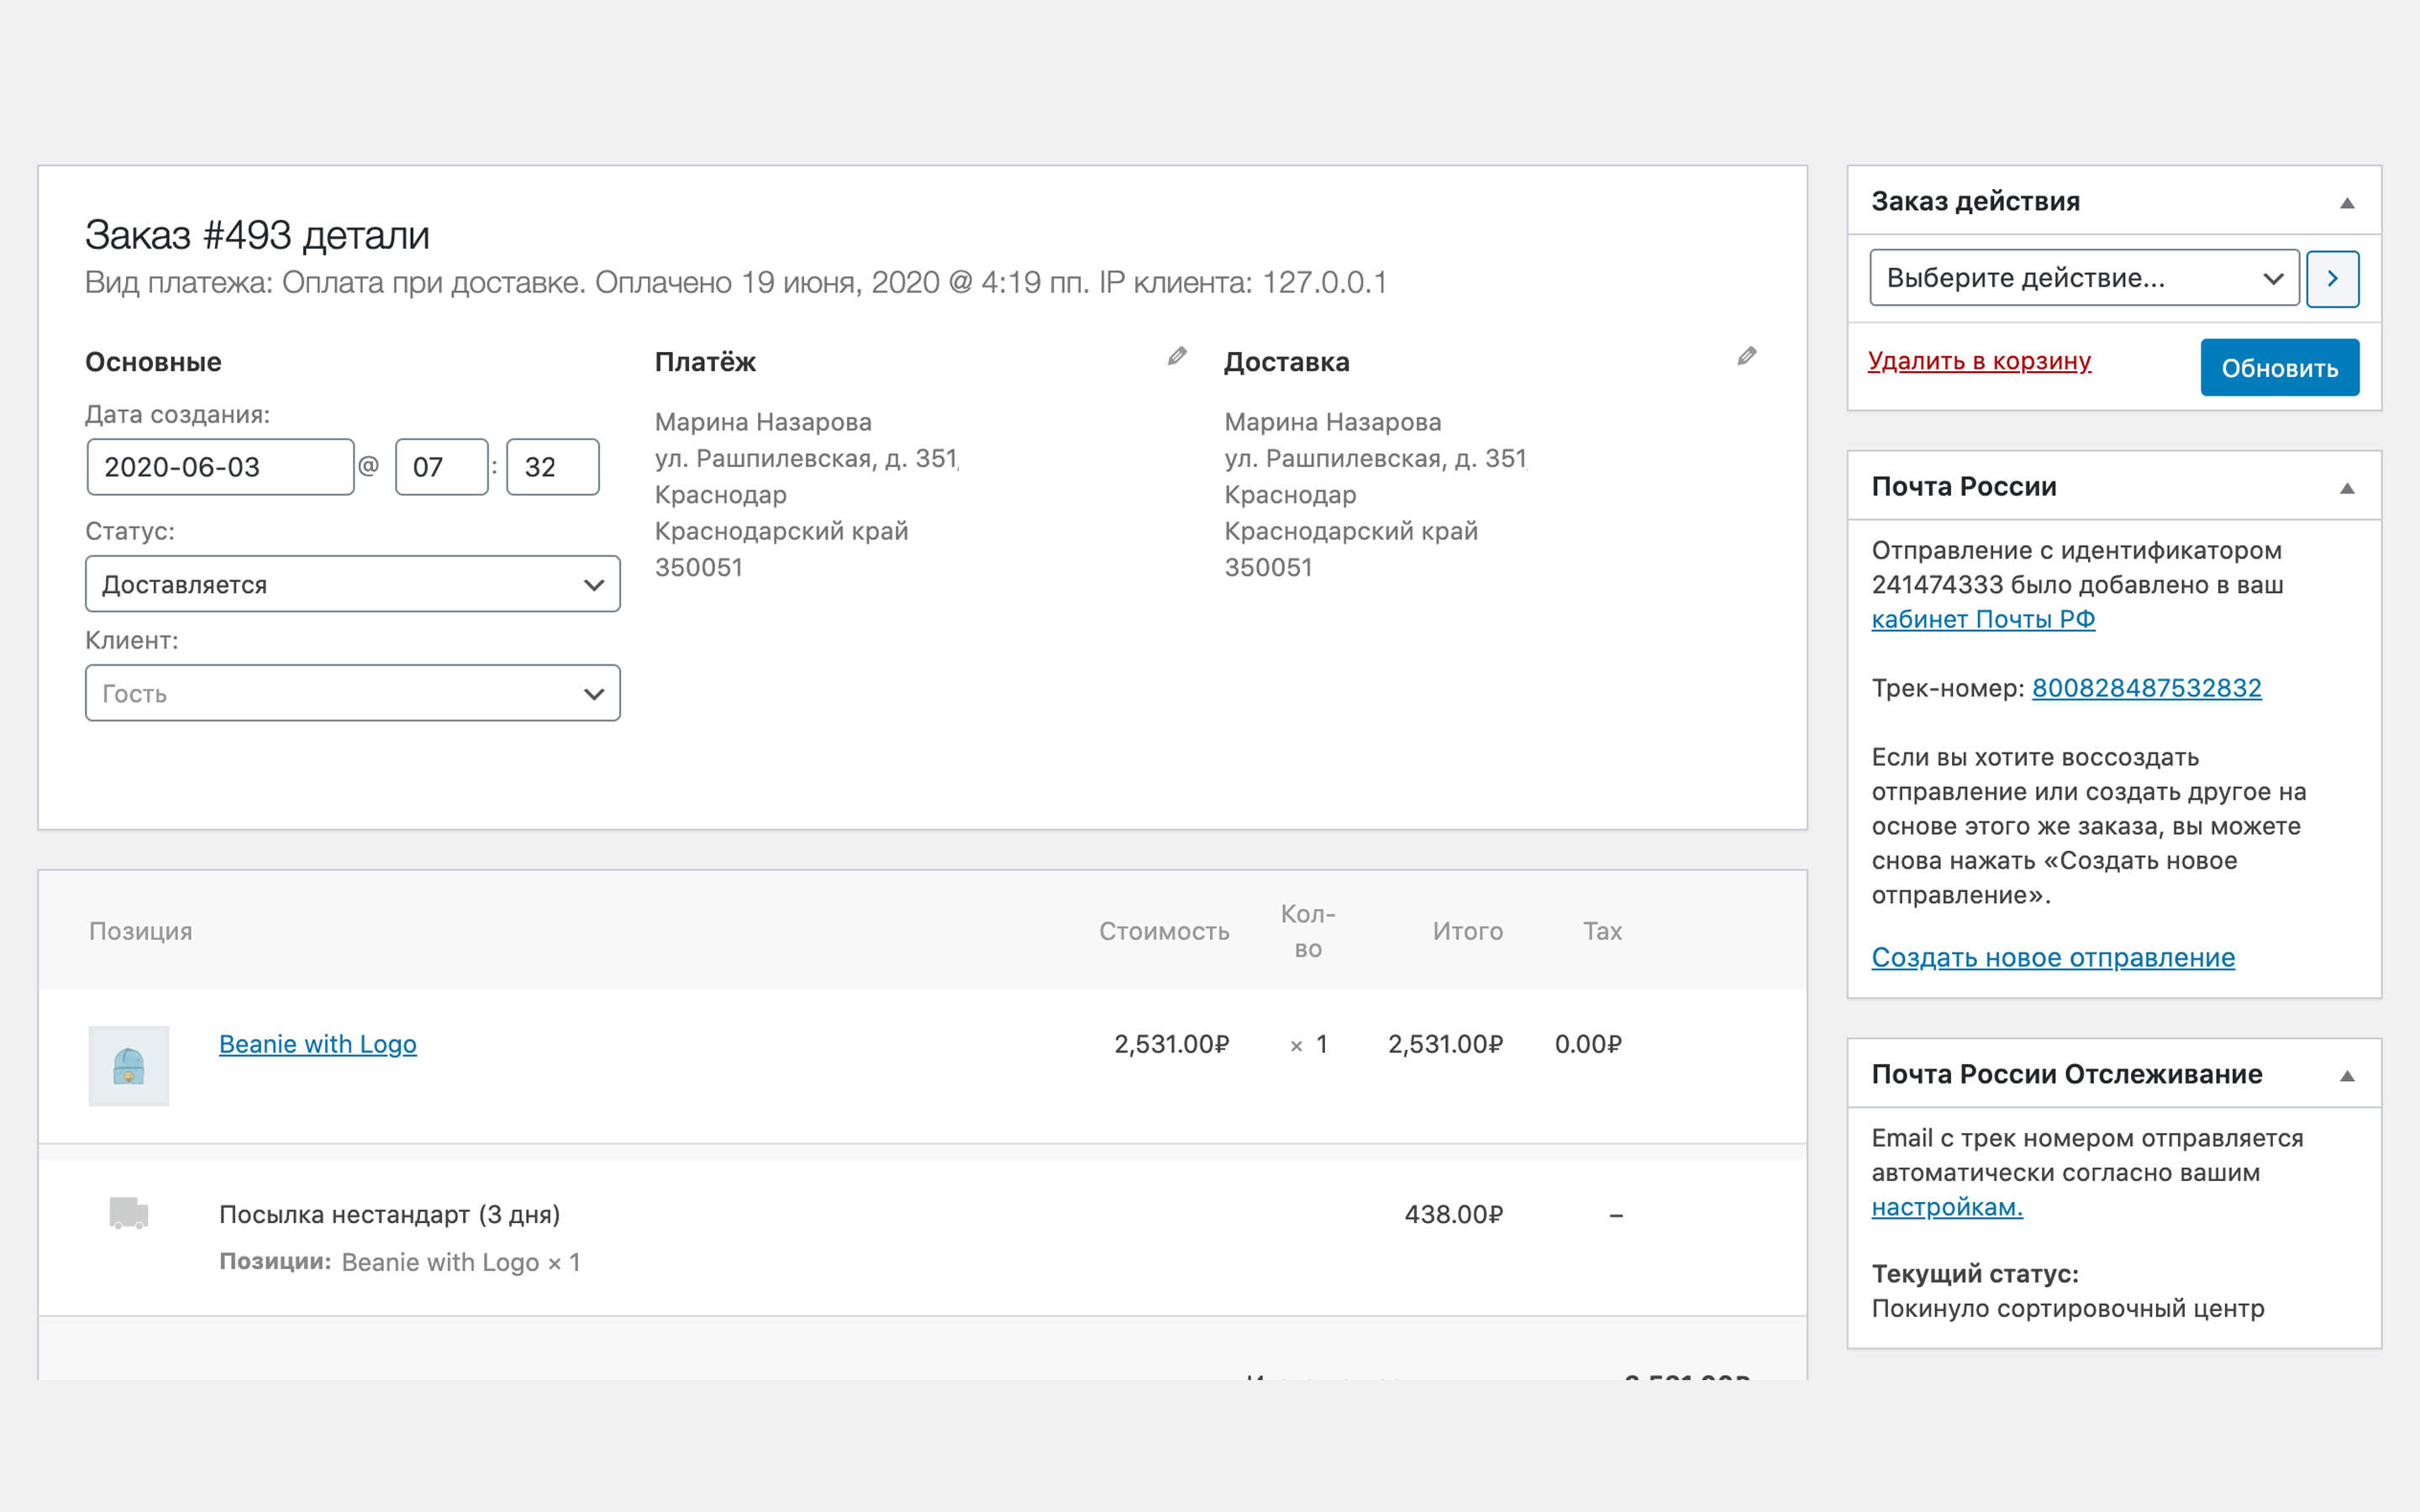Collapse the Почта России panel
The image size is (2420, 1512).
coord(2347,488)
